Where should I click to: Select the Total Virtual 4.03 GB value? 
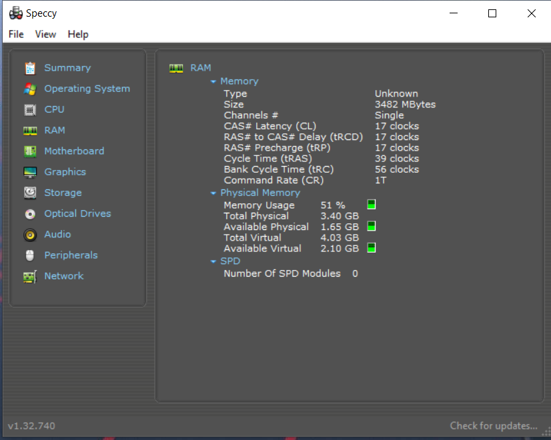point(340,238)
